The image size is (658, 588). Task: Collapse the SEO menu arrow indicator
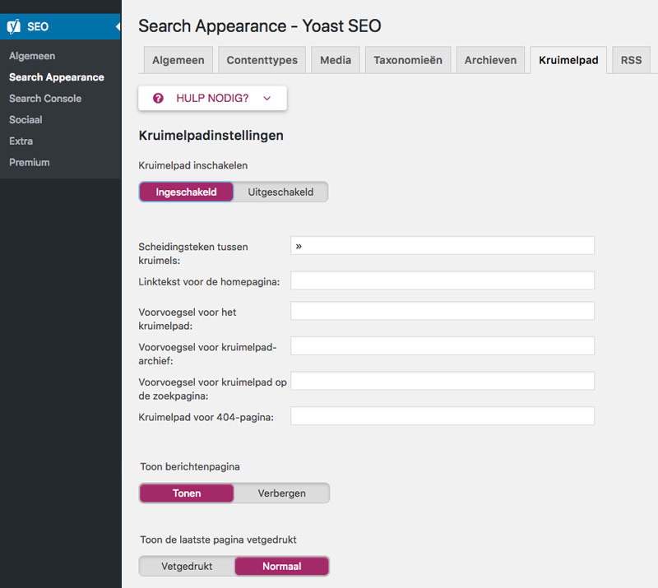(x=118, y=26)
